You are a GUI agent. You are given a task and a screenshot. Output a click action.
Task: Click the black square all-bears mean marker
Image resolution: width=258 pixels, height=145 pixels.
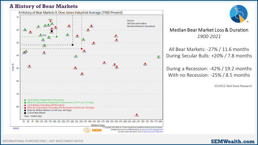[73, 45]
